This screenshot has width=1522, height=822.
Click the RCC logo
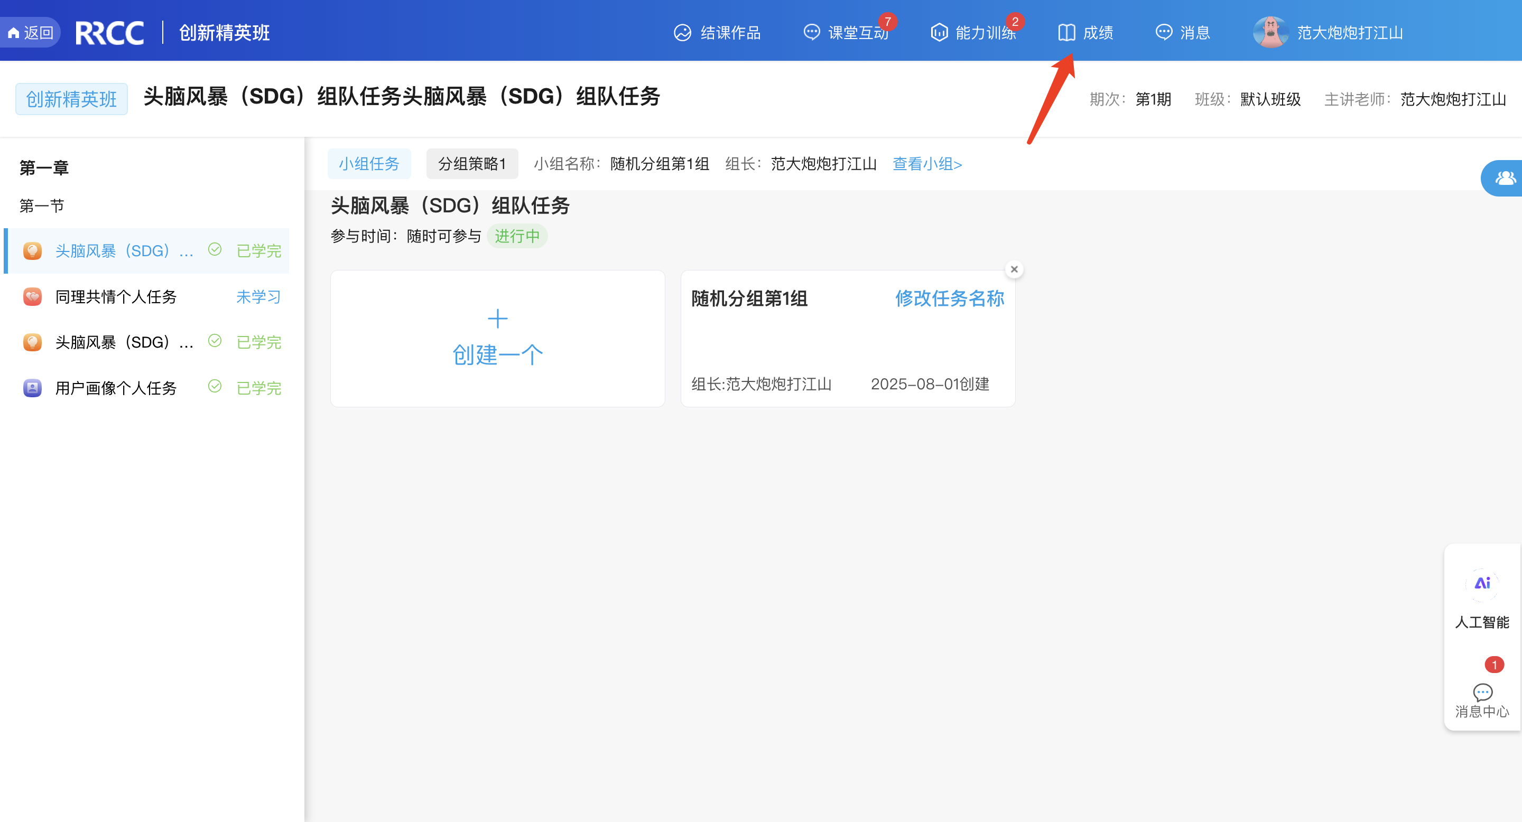pyautogui.click(x=110, y=32)
